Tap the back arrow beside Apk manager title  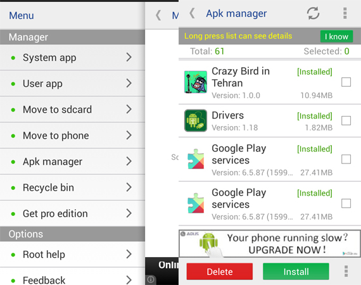[193, 13]
